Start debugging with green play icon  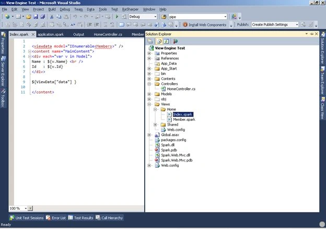pos(117,17)
